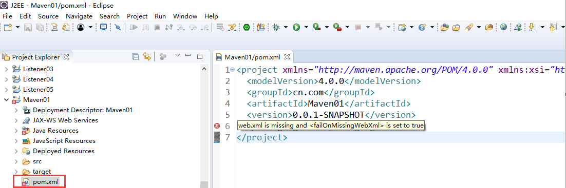Image resolution: width=566 pixels, height=188 pixels.
Task: Click the Step Into icon
Action: [x=180, y=27]
